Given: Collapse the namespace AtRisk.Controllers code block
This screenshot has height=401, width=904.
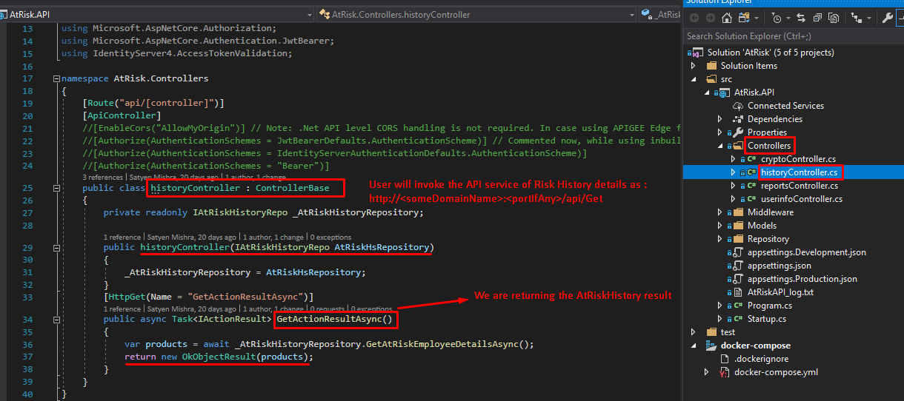Looking at the screenshot, I should click(x=56, y=78).
